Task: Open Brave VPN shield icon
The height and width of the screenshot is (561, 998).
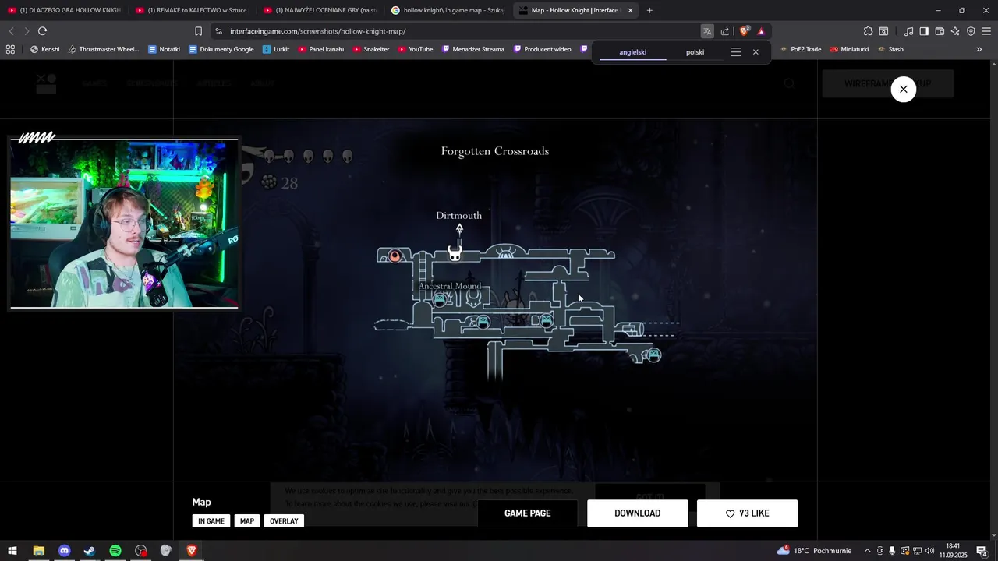Action: point(971,31)
